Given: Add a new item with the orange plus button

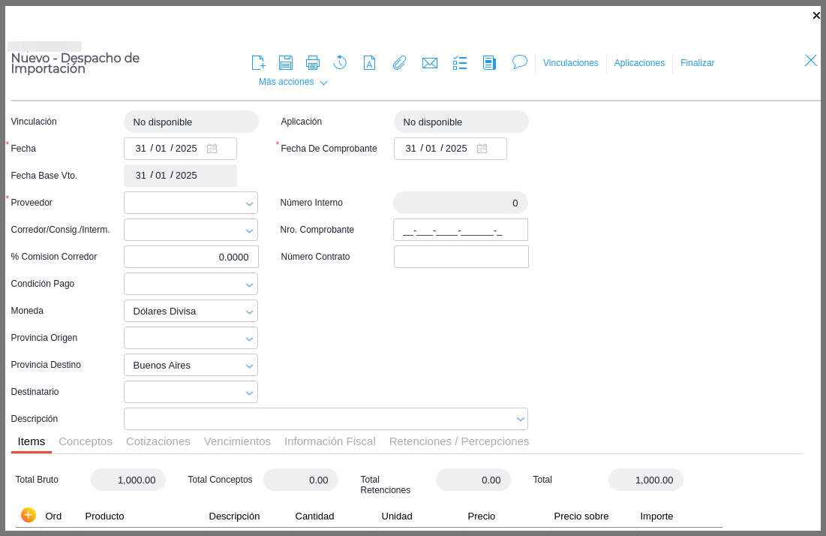Looking at the screenshot, I should click(x=29, y=515).
